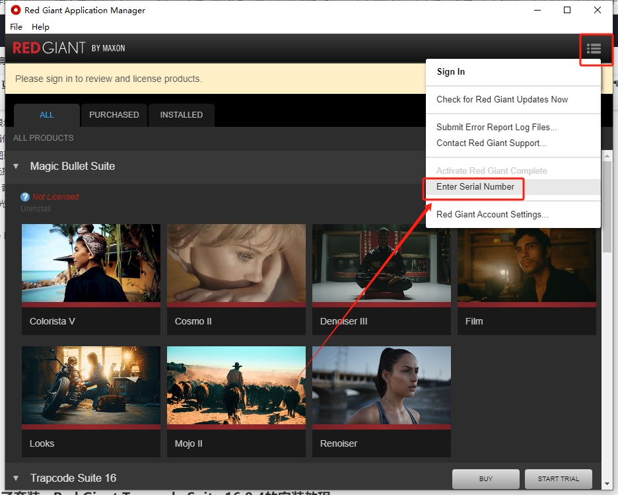Click the Cosmo II label
The image size is (618, 495).
coord(193,321)
